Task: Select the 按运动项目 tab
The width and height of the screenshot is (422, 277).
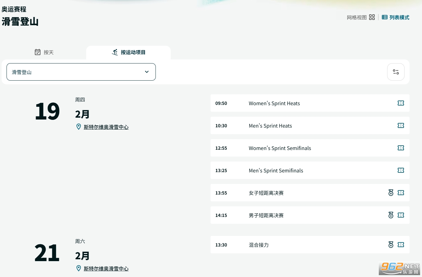Action: click(128, 52)
